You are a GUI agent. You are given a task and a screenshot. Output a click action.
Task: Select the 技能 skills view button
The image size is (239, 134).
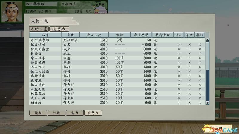(56, 113)
